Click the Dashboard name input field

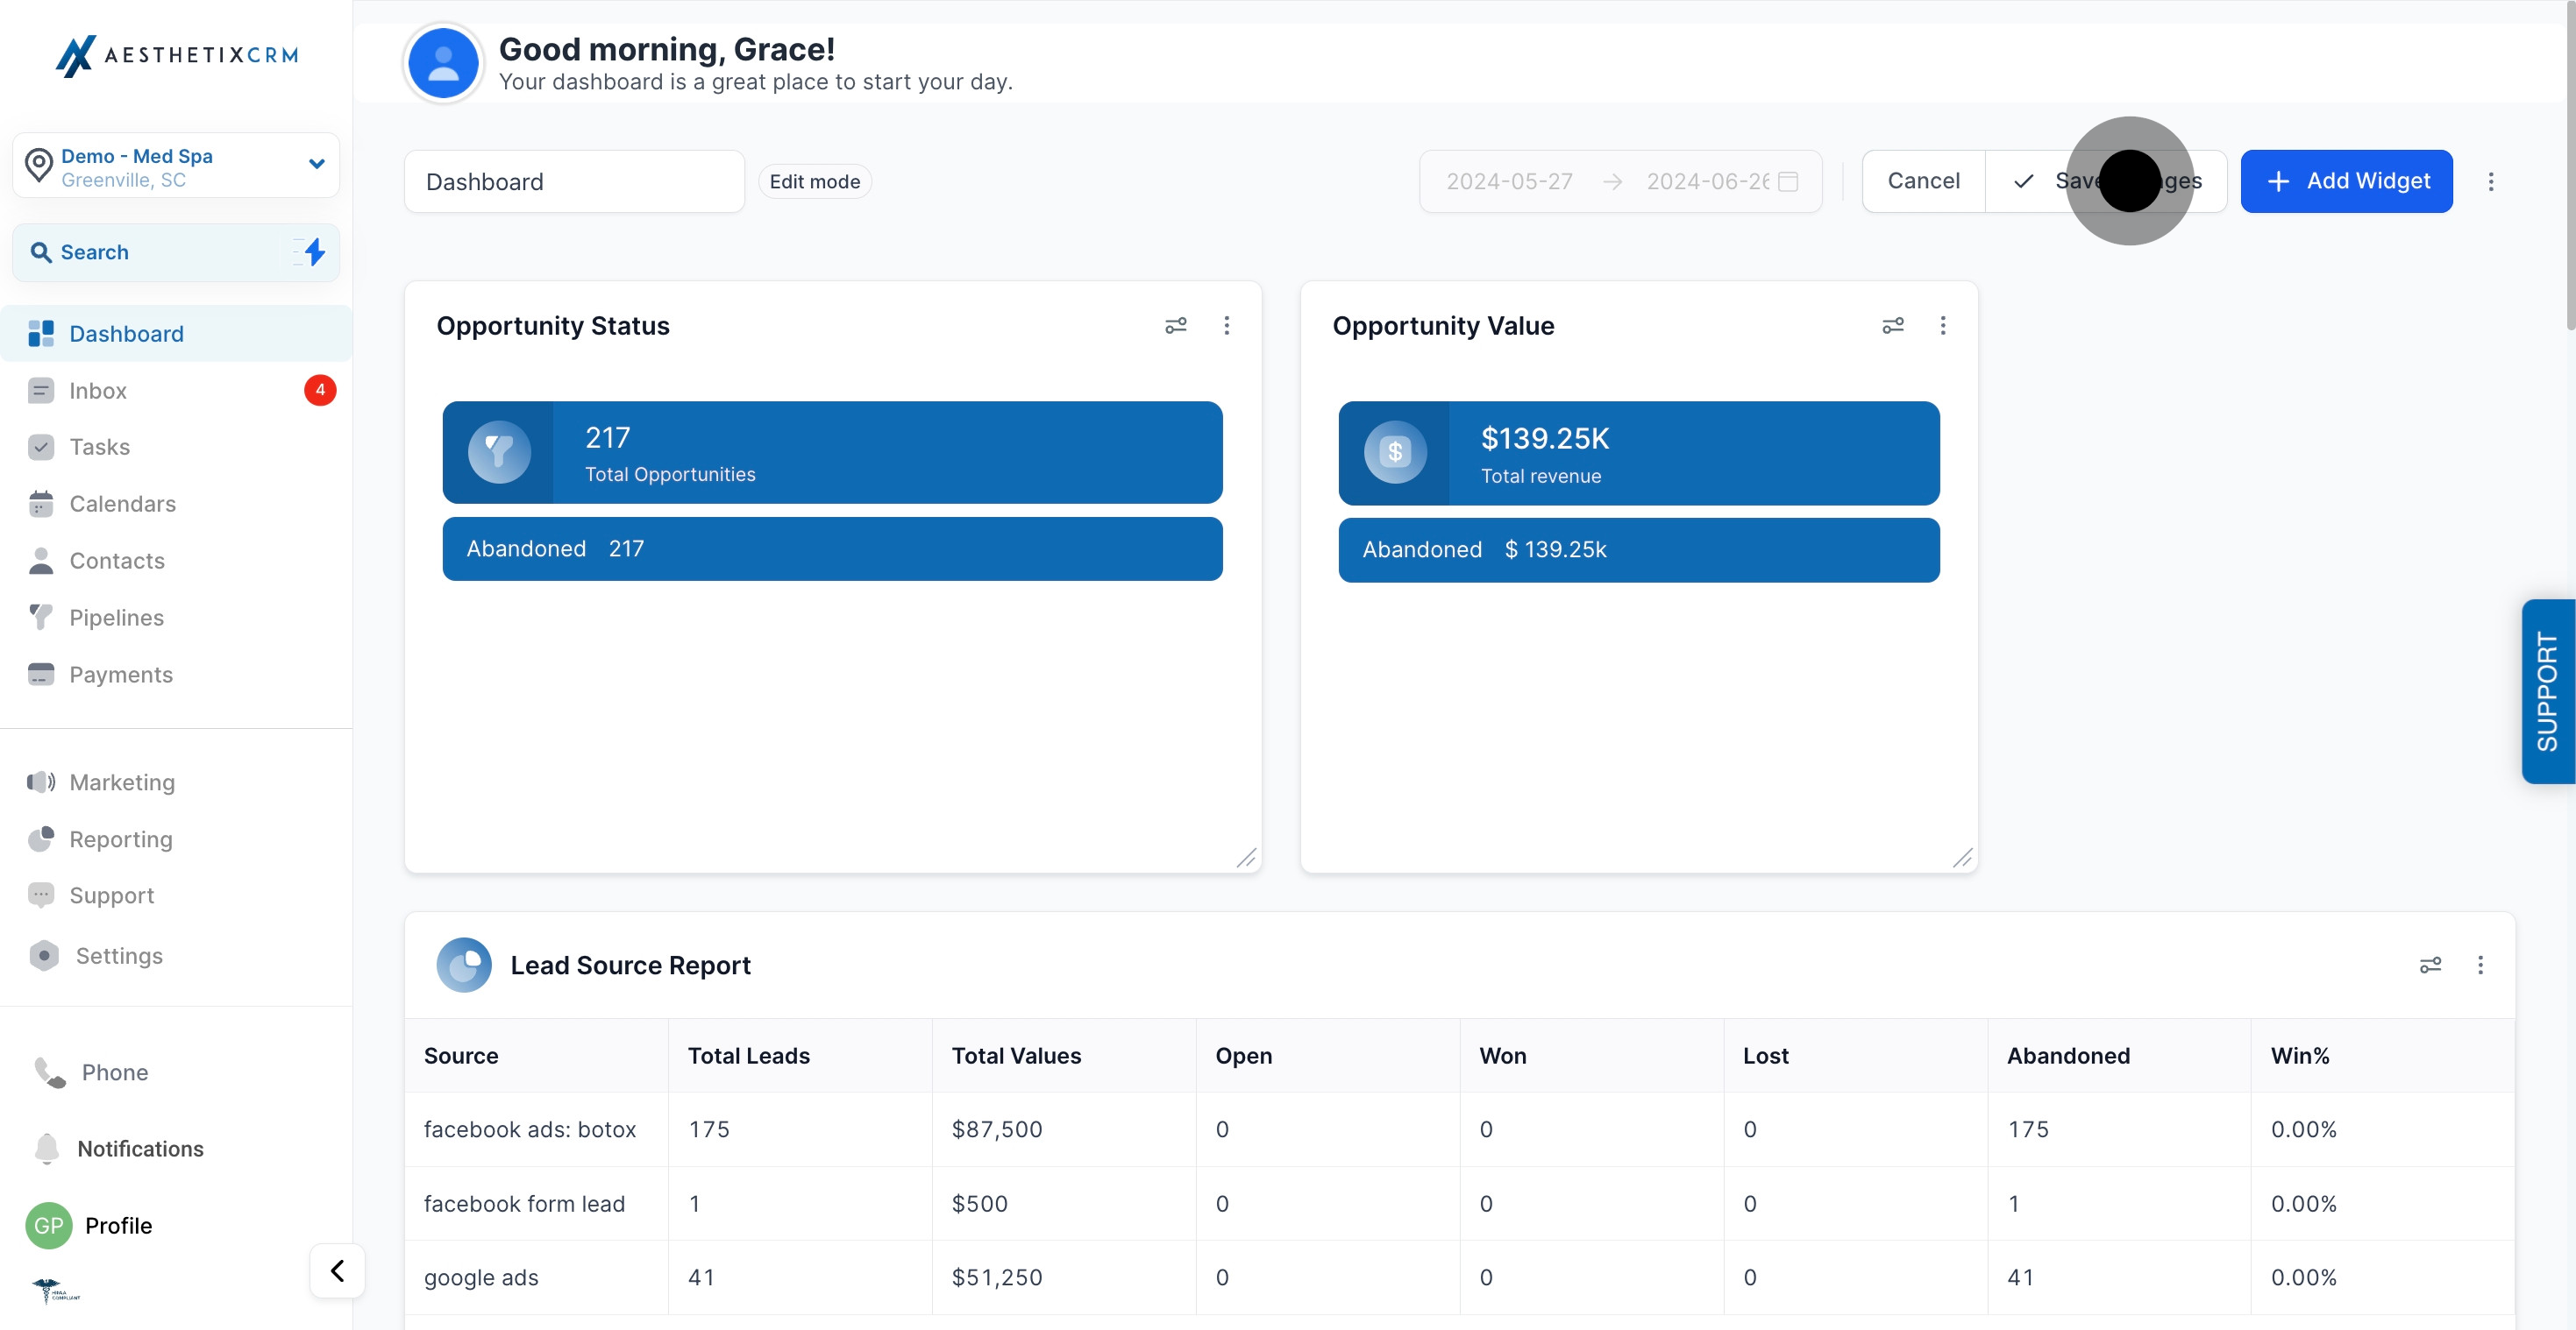pyautogui.click(x=574, y=182)
